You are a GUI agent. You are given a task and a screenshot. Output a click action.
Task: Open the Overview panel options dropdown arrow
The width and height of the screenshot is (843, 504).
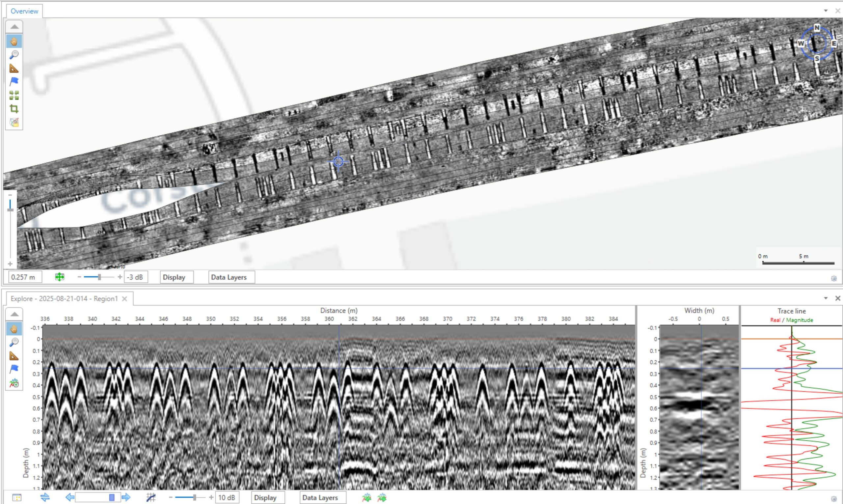(826, 11)
